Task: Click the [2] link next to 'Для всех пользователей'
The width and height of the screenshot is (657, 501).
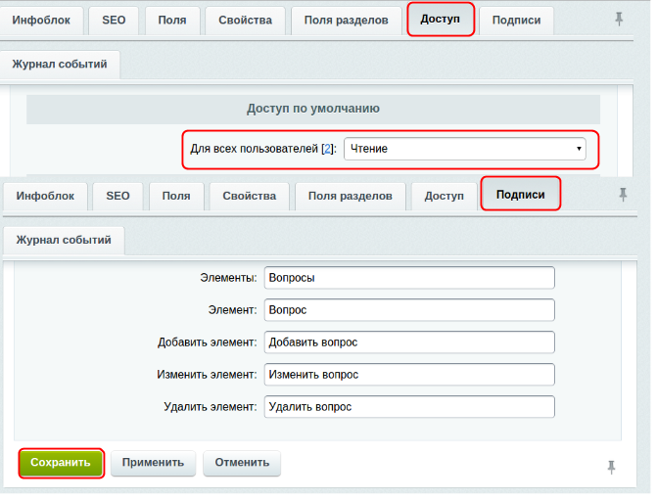Action: click(x=327, y=149)
